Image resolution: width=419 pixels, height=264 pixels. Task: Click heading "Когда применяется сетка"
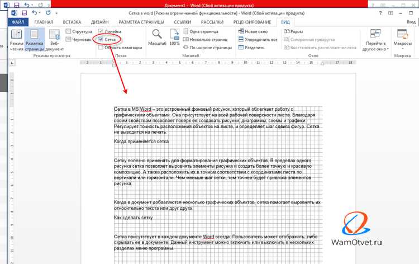click(x=141, y=142)
